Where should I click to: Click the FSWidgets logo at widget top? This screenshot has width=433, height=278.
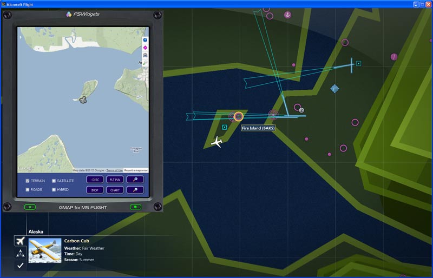[x=83, y=14]
